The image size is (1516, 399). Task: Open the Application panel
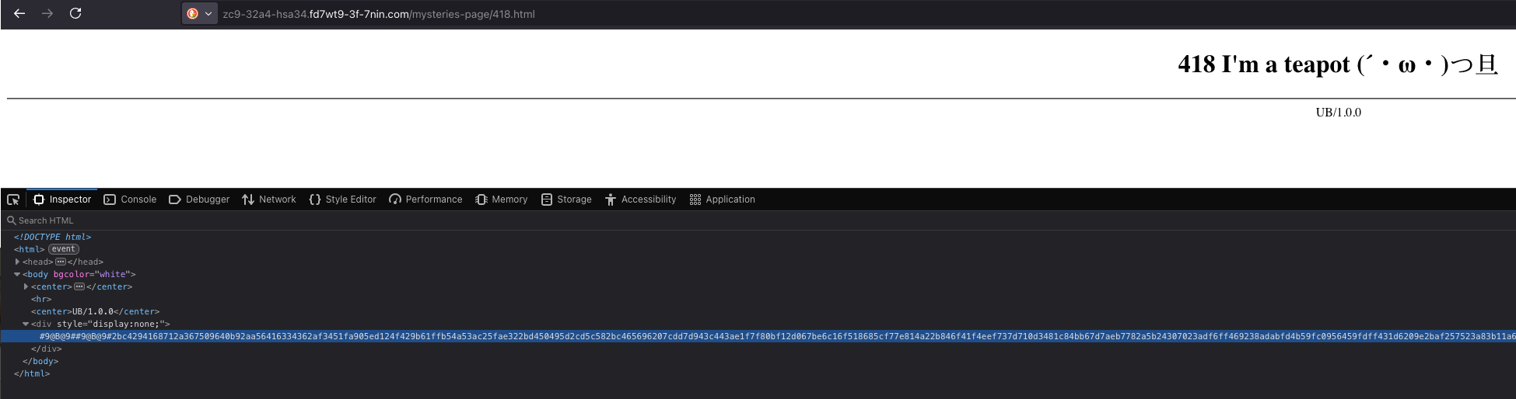tap(722, 199)
